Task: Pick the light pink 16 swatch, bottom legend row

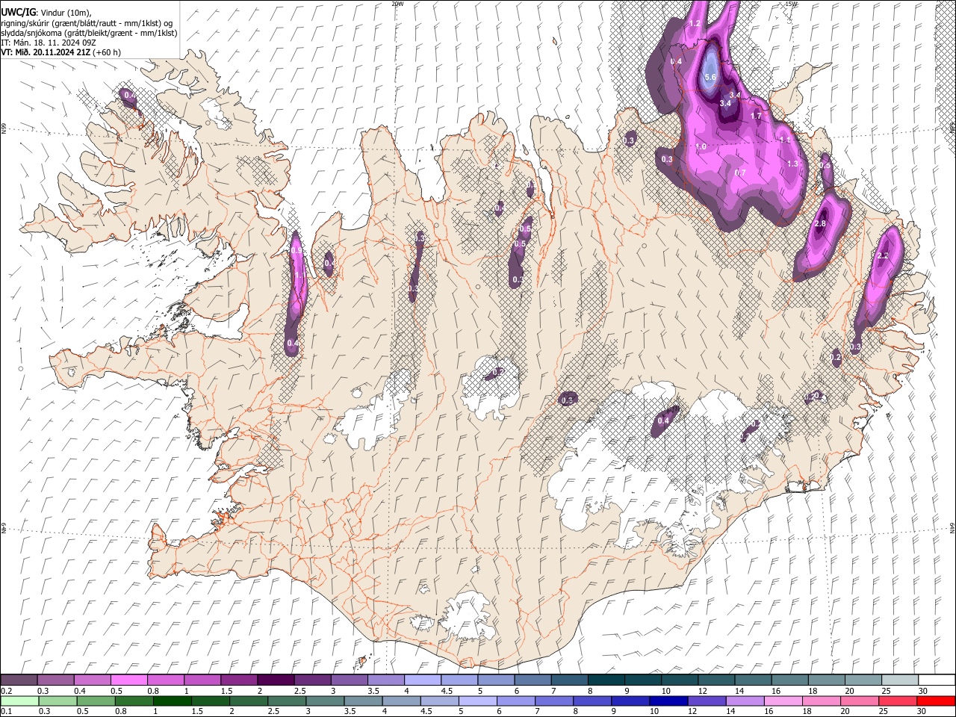Action: click(x=783, y=701)
